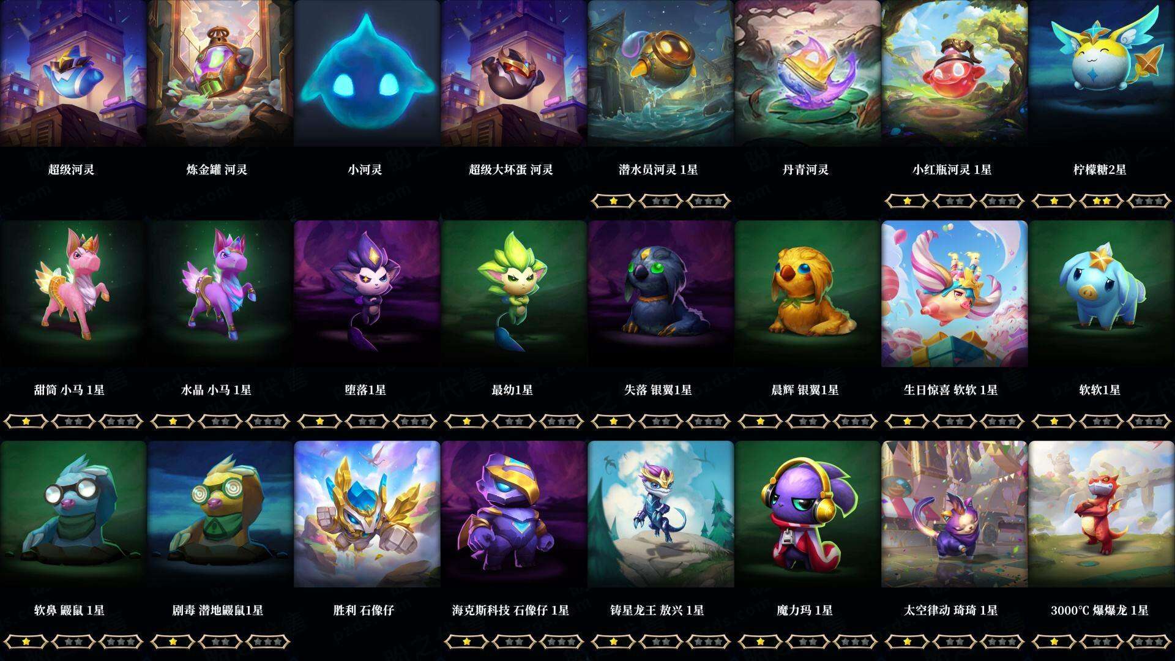Switch 潜水员河灵 to two-star variant
The width and height of the screenshot is (1175, 661).
tap(661, 201)
